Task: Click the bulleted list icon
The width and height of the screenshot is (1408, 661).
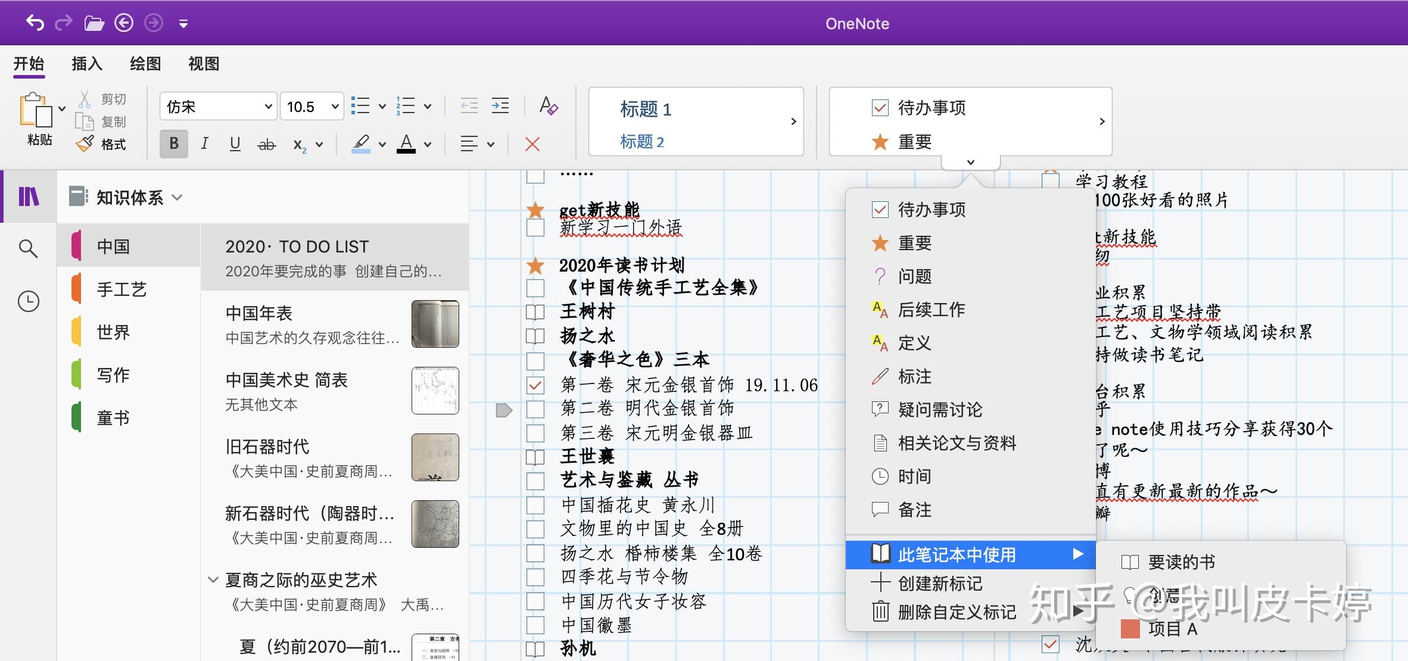Action: coord(360,106)
